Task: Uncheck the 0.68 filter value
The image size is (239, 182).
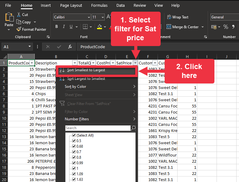Action: pos(74,146)
